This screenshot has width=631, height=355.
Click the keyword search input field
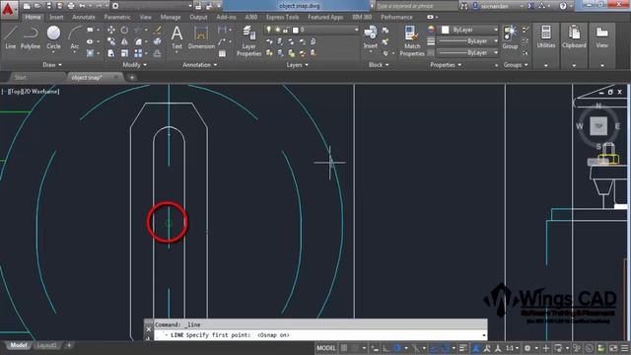[x=416, y=6]
